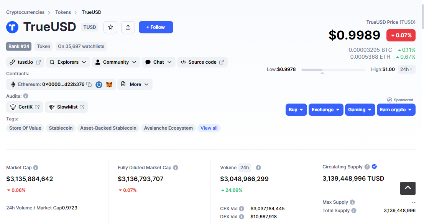This screenshot has width=424, height=224.
Task: Copy the Ethereum contract address
Action: click(x=89, y=84)
